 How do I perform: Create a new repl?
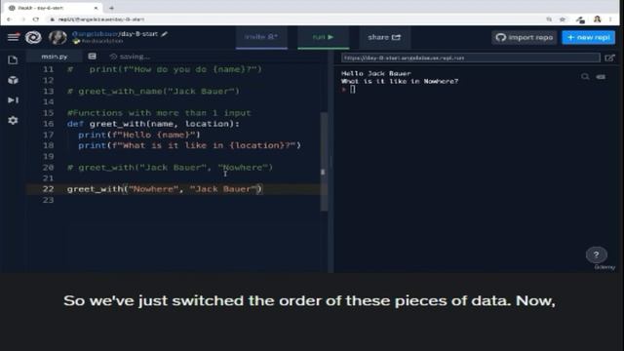coord(588,37)
